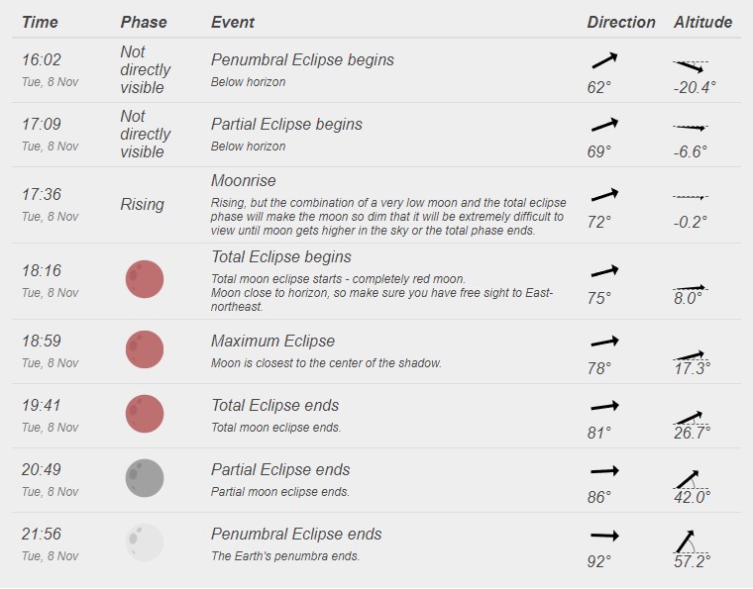Click the Rising phase label
Viewport: 753px width, 589px height.
(142, 205)
